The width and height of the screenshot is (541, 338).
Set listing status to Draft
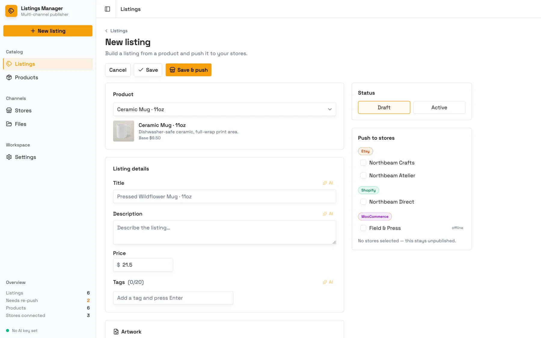(x=384, y=107)
